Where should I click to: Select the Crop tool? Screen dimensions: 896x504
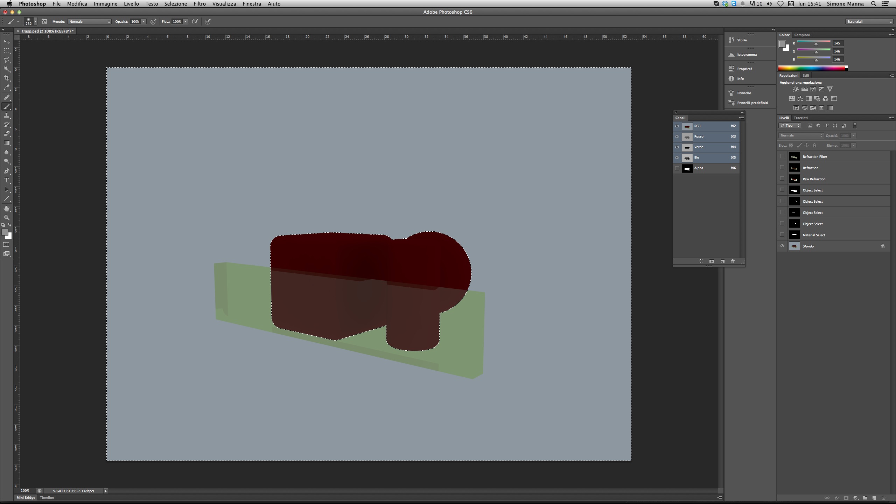7,78
